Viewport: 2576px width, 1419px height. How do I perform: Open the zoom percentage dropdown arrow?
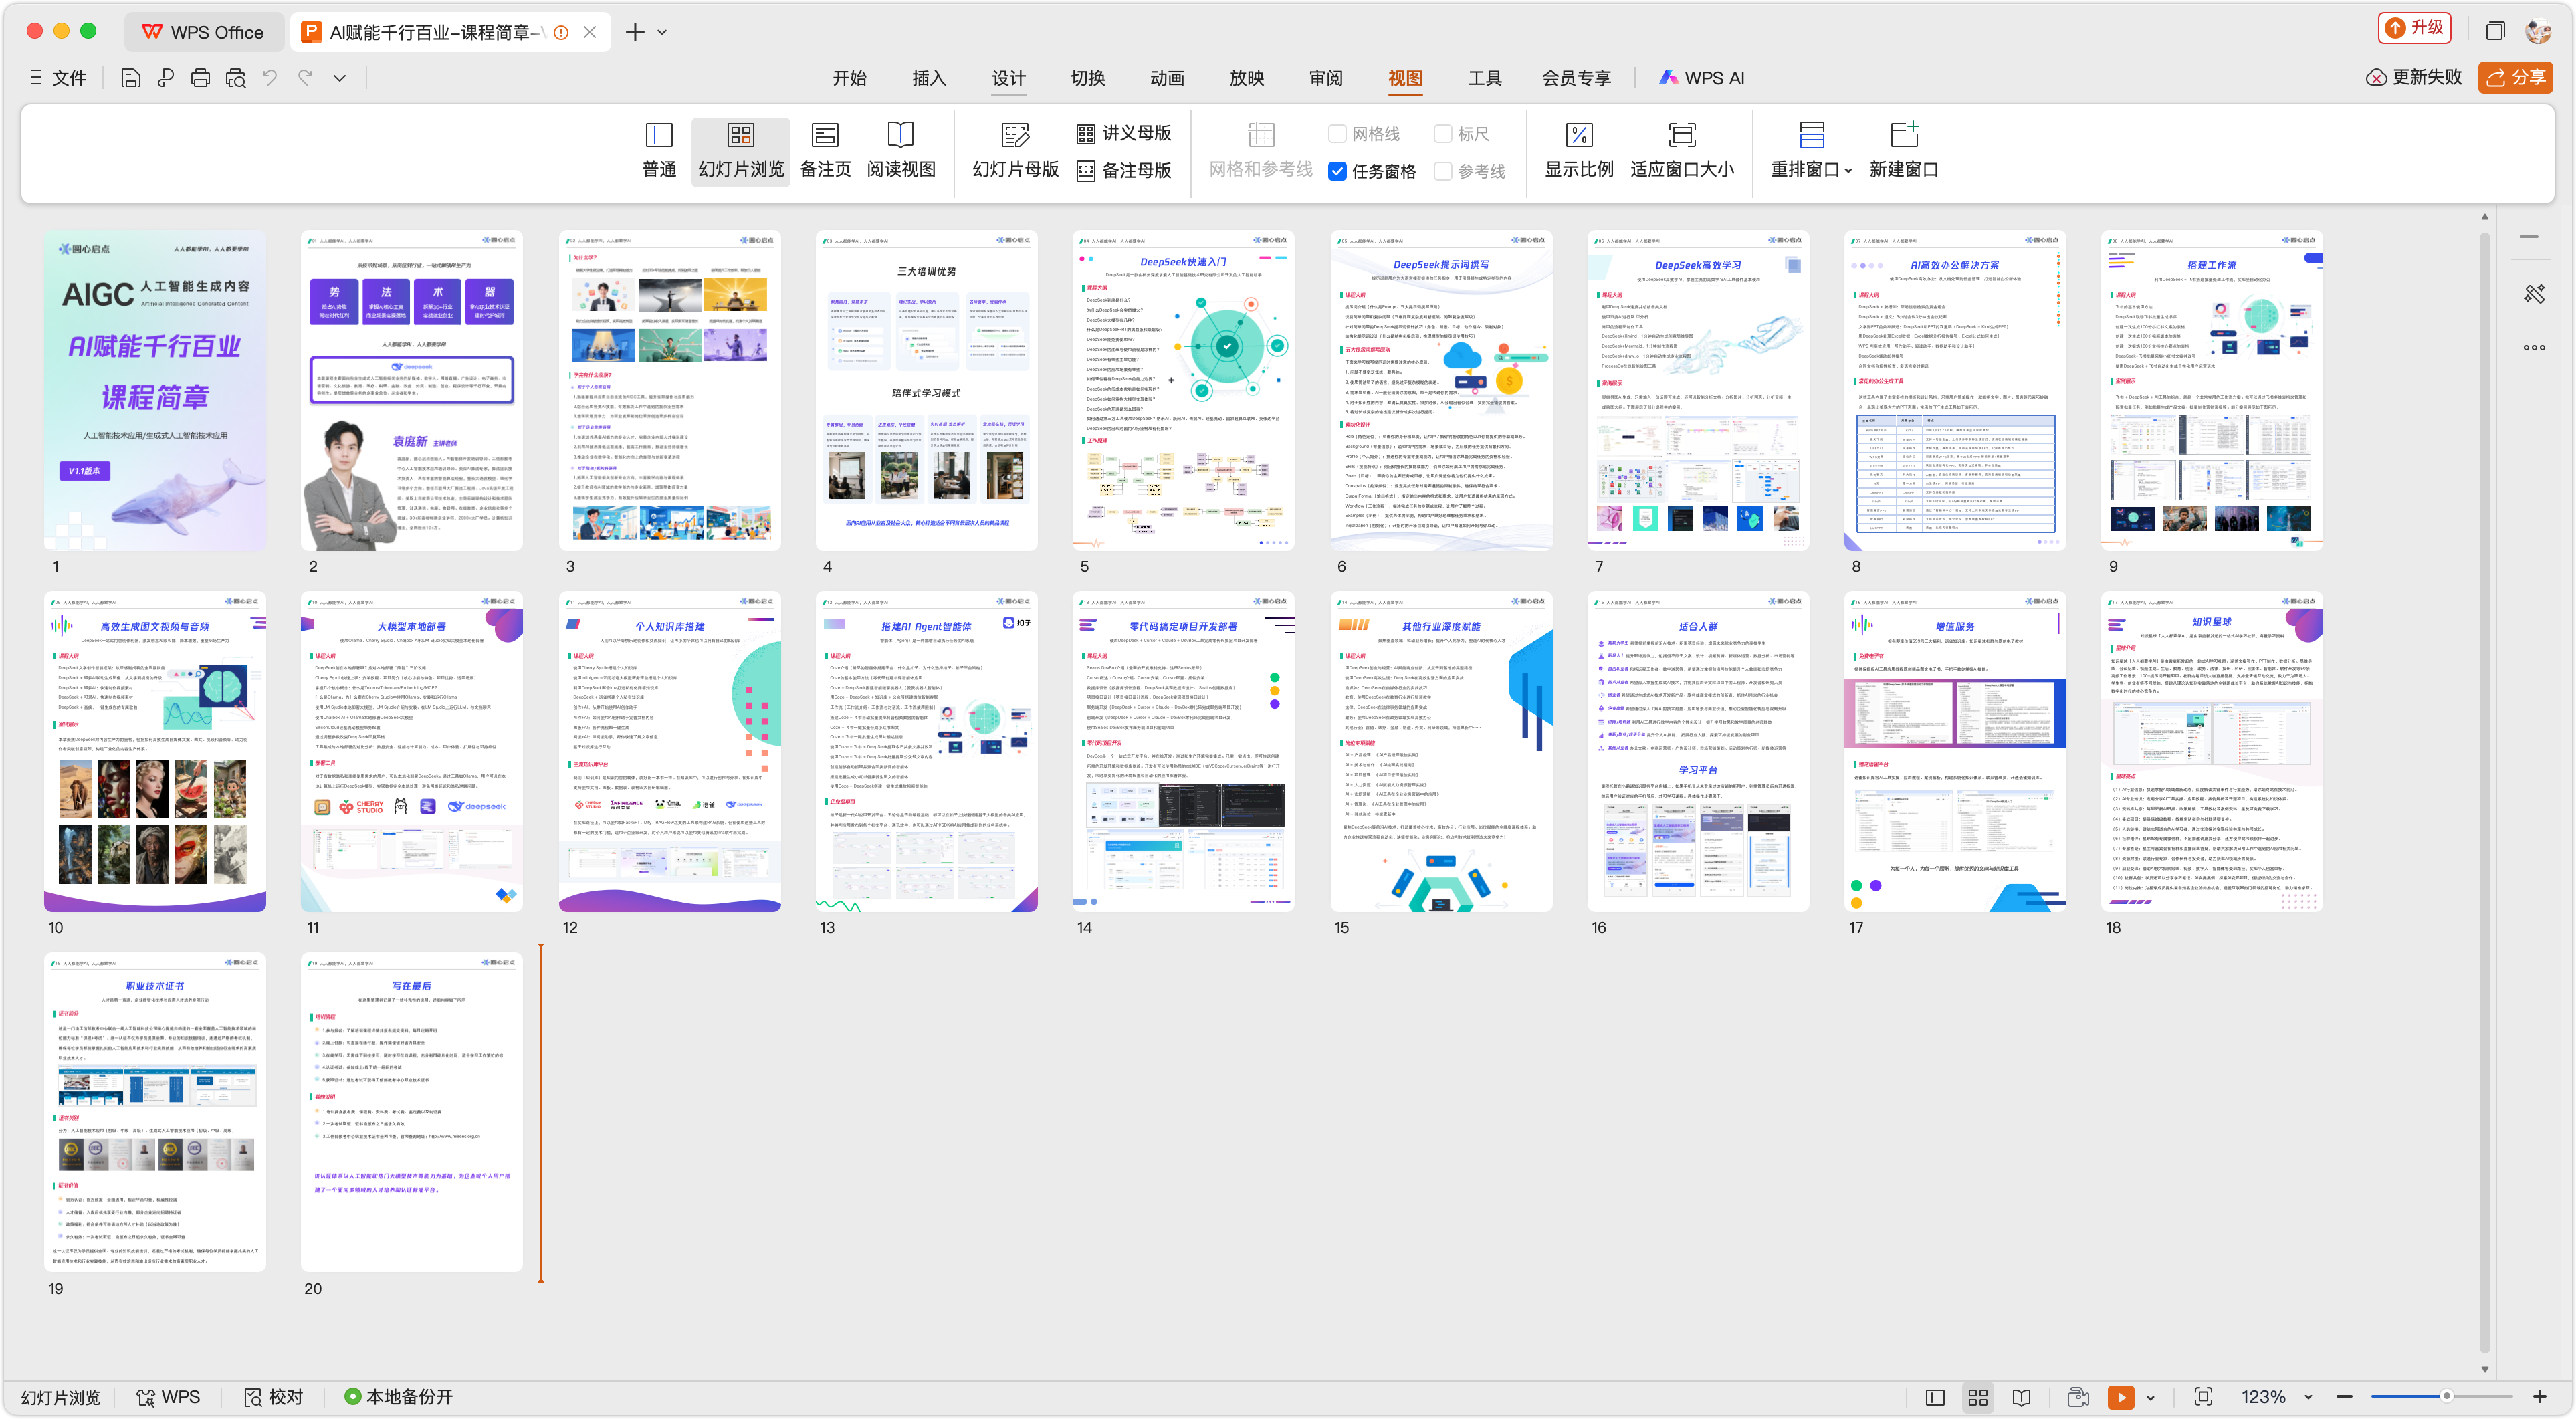click(x=2308, y=1397)
